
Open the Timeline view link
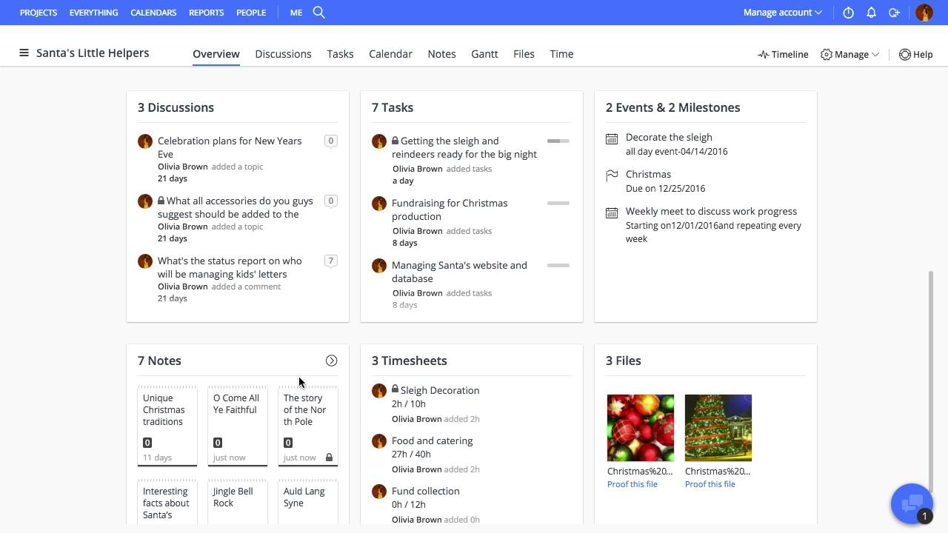pos(783,54)
